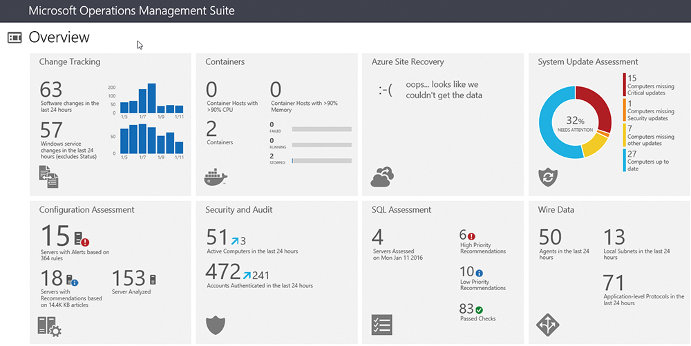This screenshot has width=691, height=346.
Task: Click Container Hosts with >90% CPU text
Action: click(232, 106)
